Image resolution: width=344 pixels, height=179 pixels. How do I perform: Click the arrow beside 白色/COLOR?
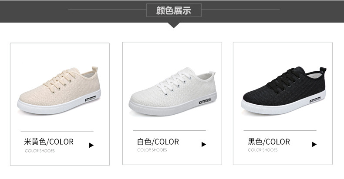tap(204, 144)
